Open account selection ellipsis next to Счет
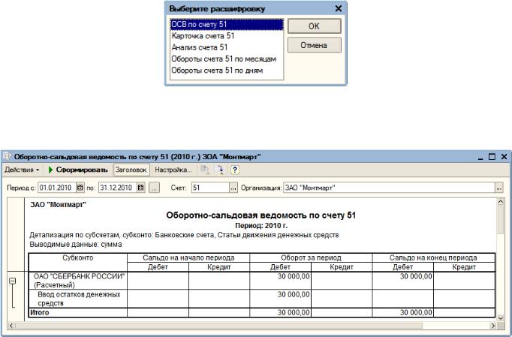This screenshot has width=512, height=337. tap(233, 188)
